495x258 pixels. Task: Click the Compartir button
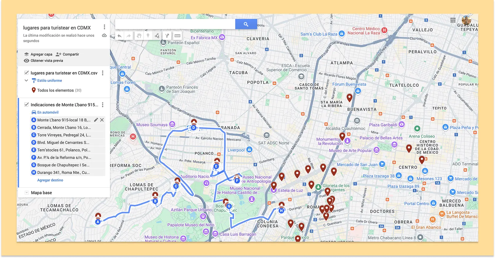click(67, 54)
